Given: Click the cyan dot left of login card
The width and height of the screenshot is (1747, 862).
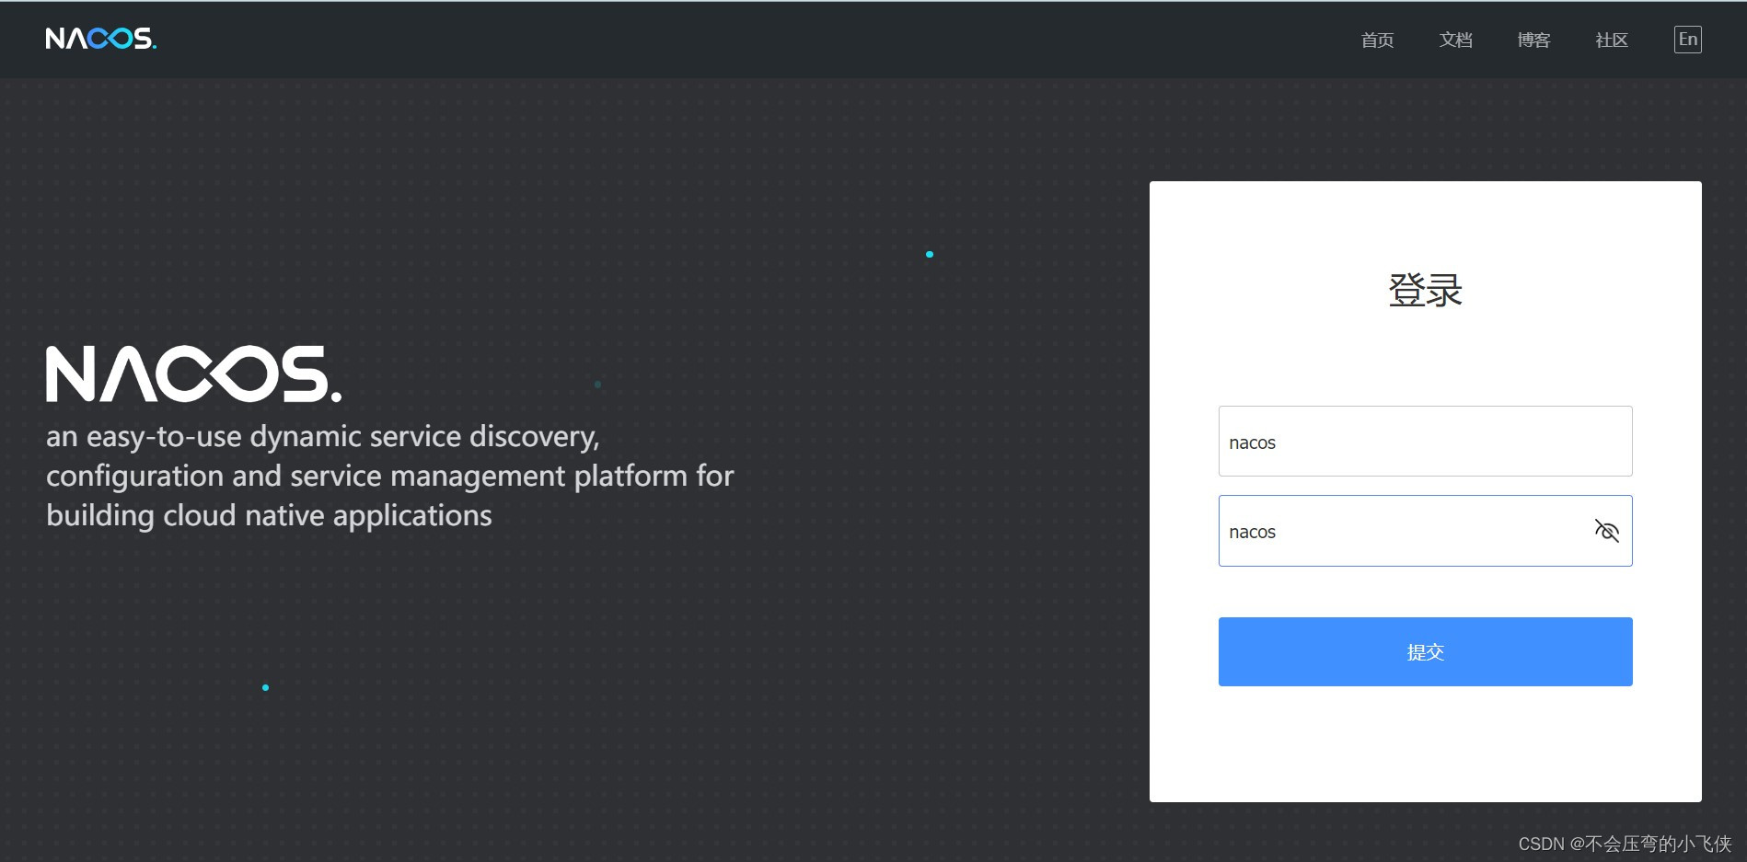Looking at the screenshot, I should coord(930,254).
